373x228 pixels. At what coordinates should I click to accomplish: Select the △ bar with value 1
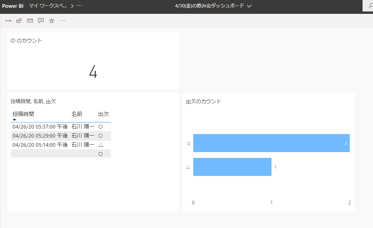[x=232, y=167]
